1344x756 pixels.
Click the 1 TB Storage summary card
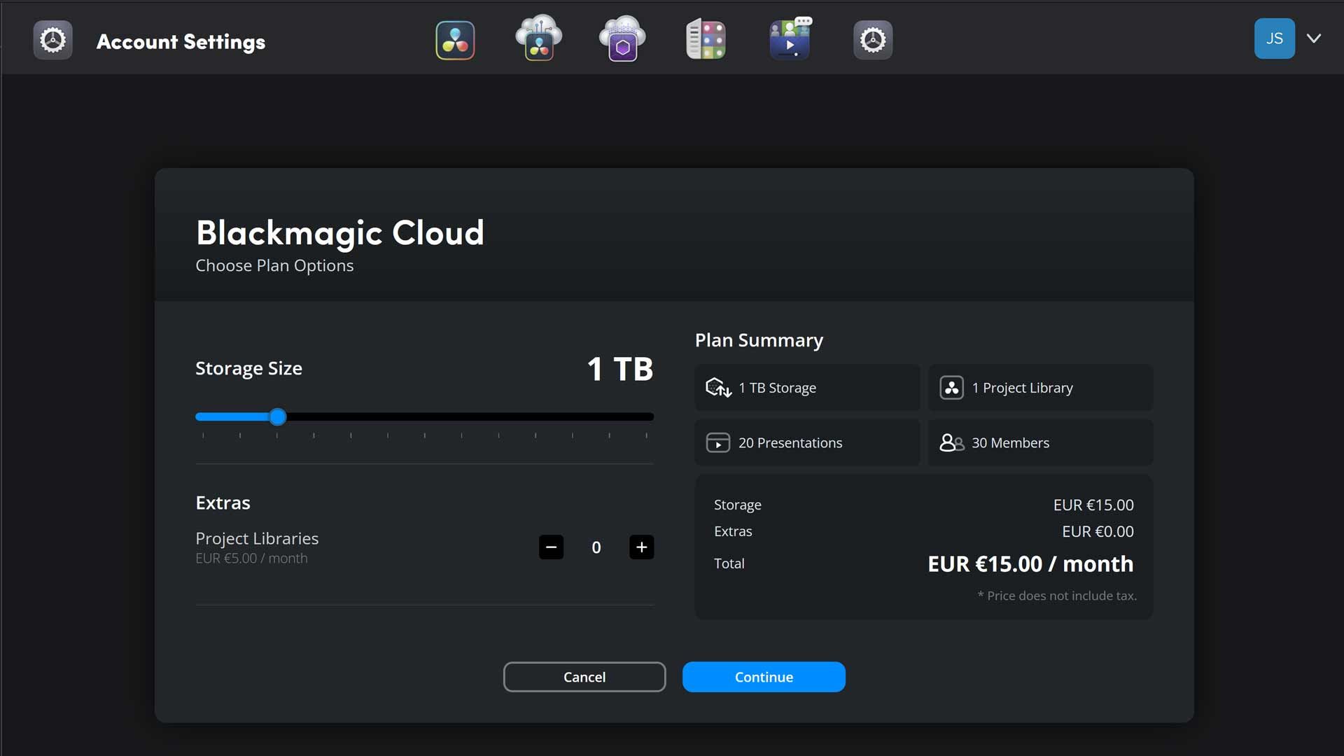click(806, 387)
